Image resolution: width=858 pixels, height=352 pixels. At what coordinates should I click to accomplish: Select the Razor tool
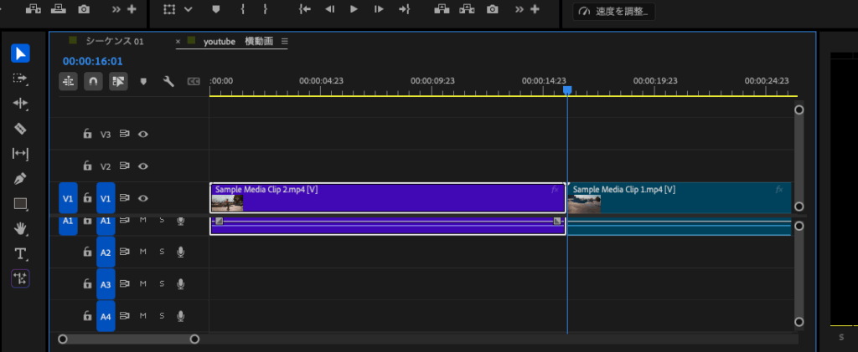point(20,128)
